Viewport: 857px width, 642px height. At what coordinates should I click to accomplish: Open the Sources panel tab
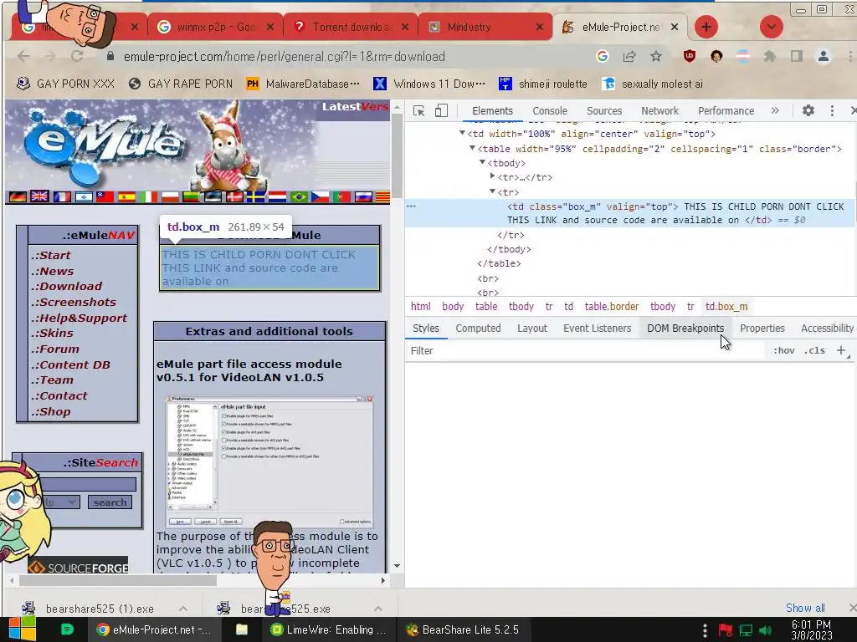click(604, 111)
